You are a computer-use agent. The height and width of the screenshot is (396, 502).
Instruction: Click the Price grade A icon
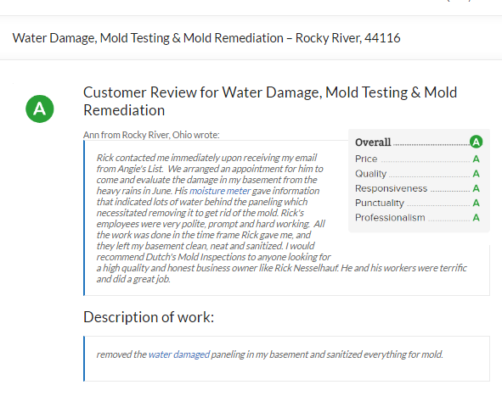pyautogui.click(x=476, y=159)
